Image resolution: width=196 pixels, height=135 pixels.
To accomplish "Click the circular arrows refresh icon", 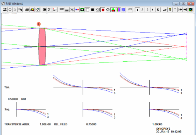I will pos(10,10).
